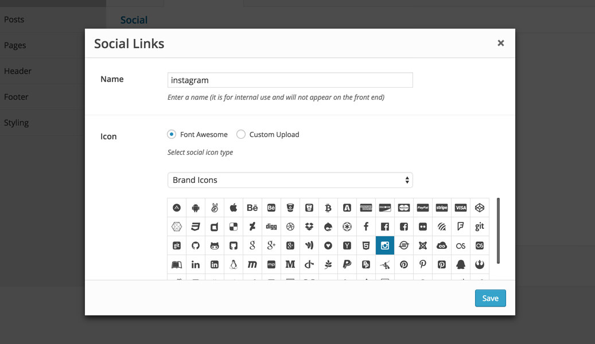Select the OpenID icon
Viewport: 595px width, 344px height.
[309, 264]
